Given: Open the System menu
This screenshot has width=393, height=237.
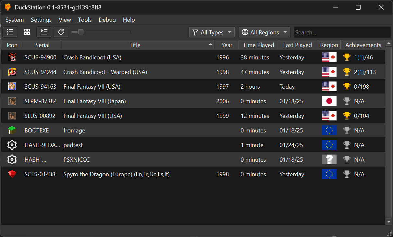Looking at the screenshot, I should 15,20.
